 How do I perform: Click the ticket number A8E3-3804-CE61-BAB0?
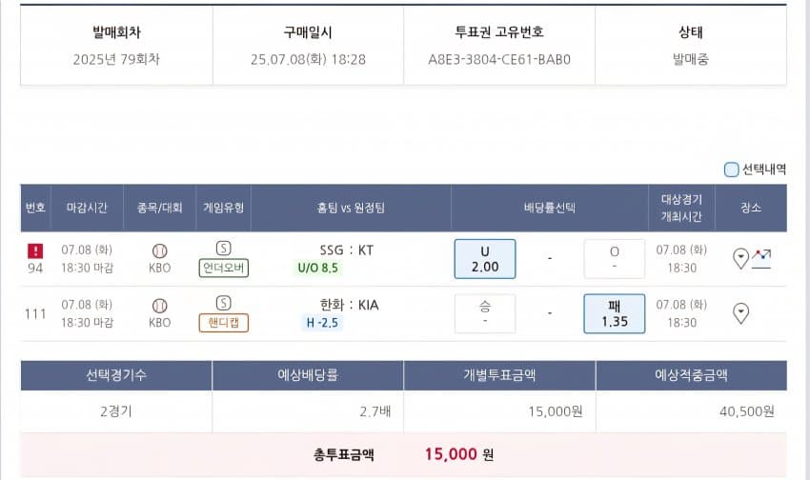click(499, 59)
